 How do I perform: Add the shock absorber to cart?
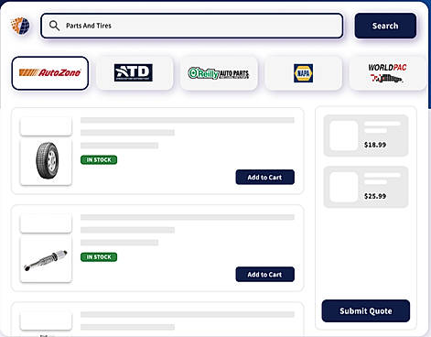pyautogui.click(x=264, y=275)
